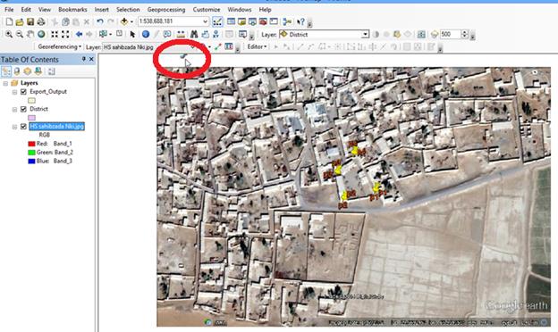This screenshot has width=558, height=332.
Task: Select List By Visibility view
Action: click(x=28, y=71)
